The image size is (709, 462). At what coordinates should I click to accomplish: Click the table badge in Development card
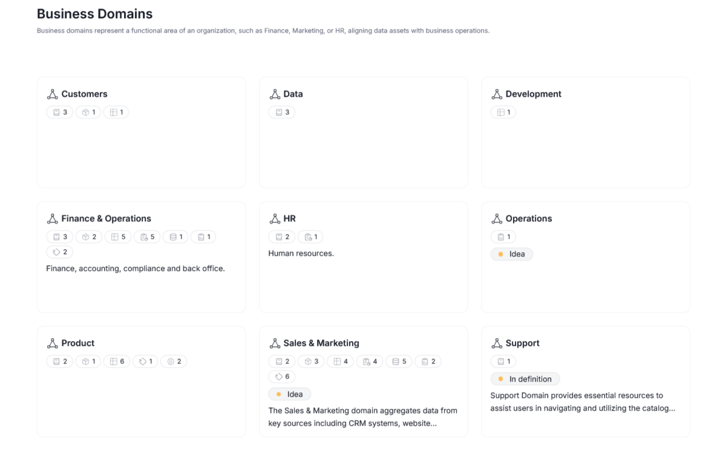point(503,112)
